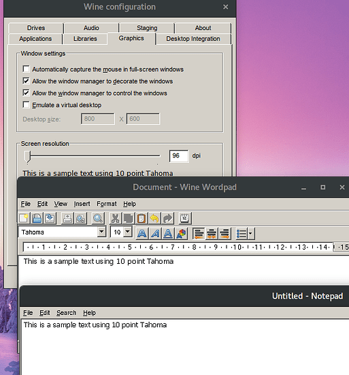Open the Wordpad Help menu

coord(129,204)
